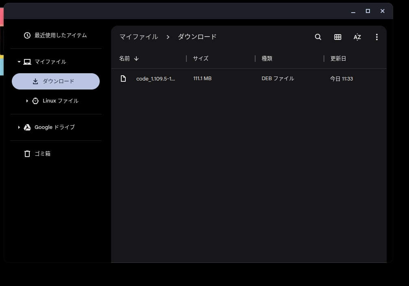The height and width of the screenshot is (286, 409).
Task: Click the Linux penguin icon in sidebar
Action: pos(35,100)
